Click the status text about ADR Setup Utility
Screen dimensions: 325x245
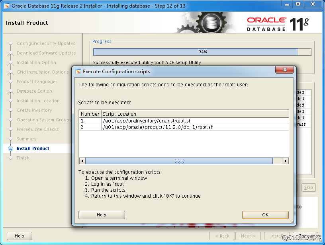(147, 62)
